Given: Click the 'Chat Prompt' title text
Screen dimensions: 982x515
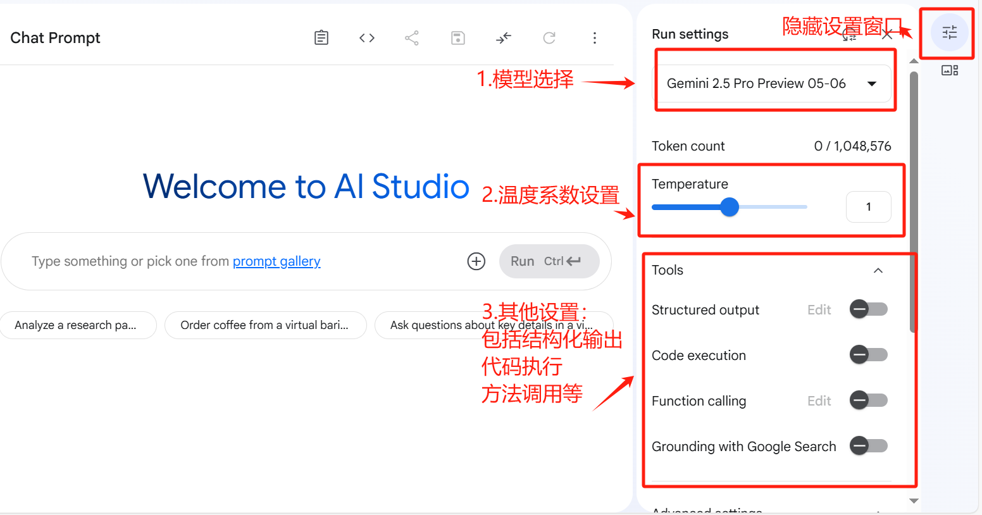Looking at the screenshot, I should (55, 38).
